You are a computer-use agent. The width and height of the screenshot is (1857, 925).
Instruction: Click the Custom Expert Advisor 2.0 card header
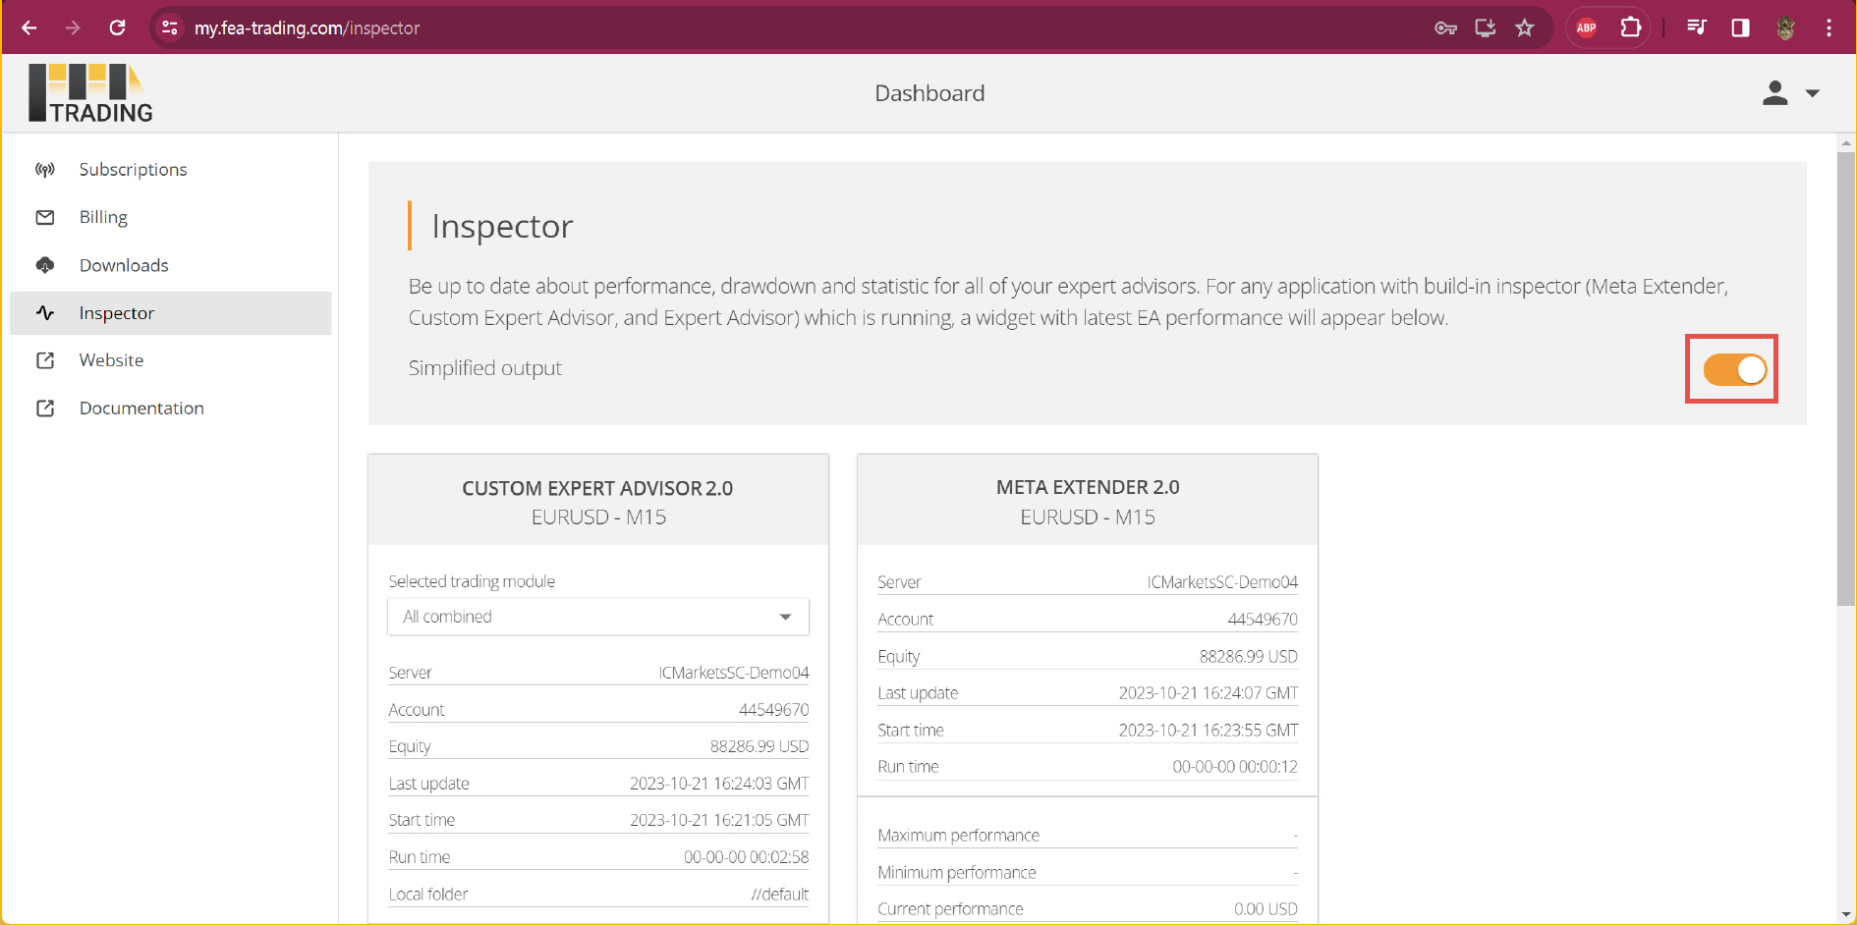(598, 501)
